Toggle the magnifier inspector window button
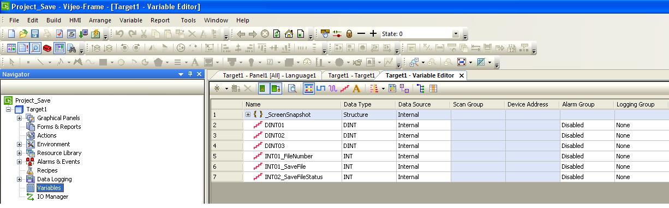The width and height of the screenshot is (669, 208). tap(35, 48)
